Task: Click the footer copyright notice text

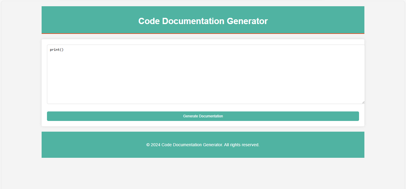Action: click(x=203, y=145)
